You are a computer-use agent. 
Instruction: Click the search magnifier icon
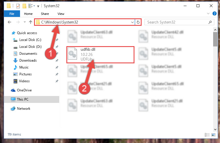210,22
